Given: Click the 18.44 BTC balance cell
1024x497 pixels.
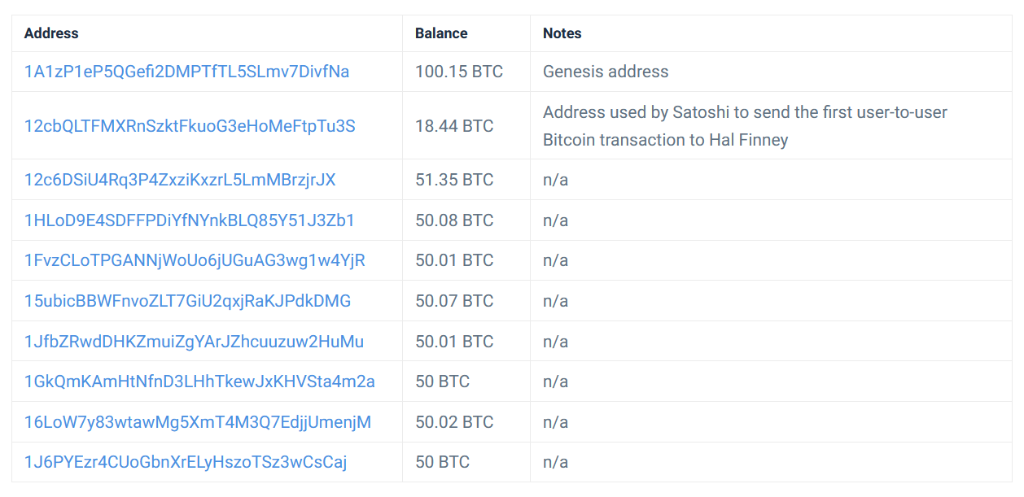Looking at the screenshot, I should tap(454, 126).
